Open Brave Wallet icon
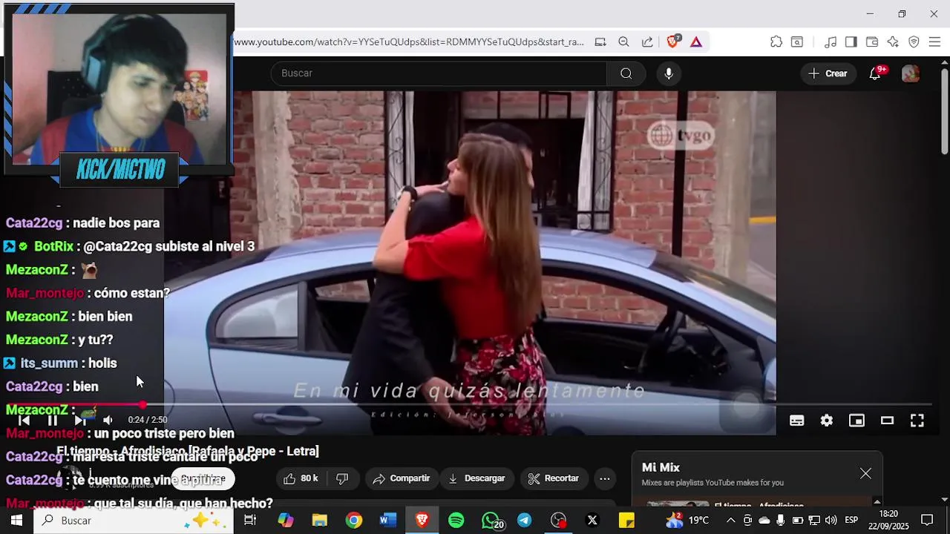The width and height of the screenshot is (950, 534). tap(872, 42)
